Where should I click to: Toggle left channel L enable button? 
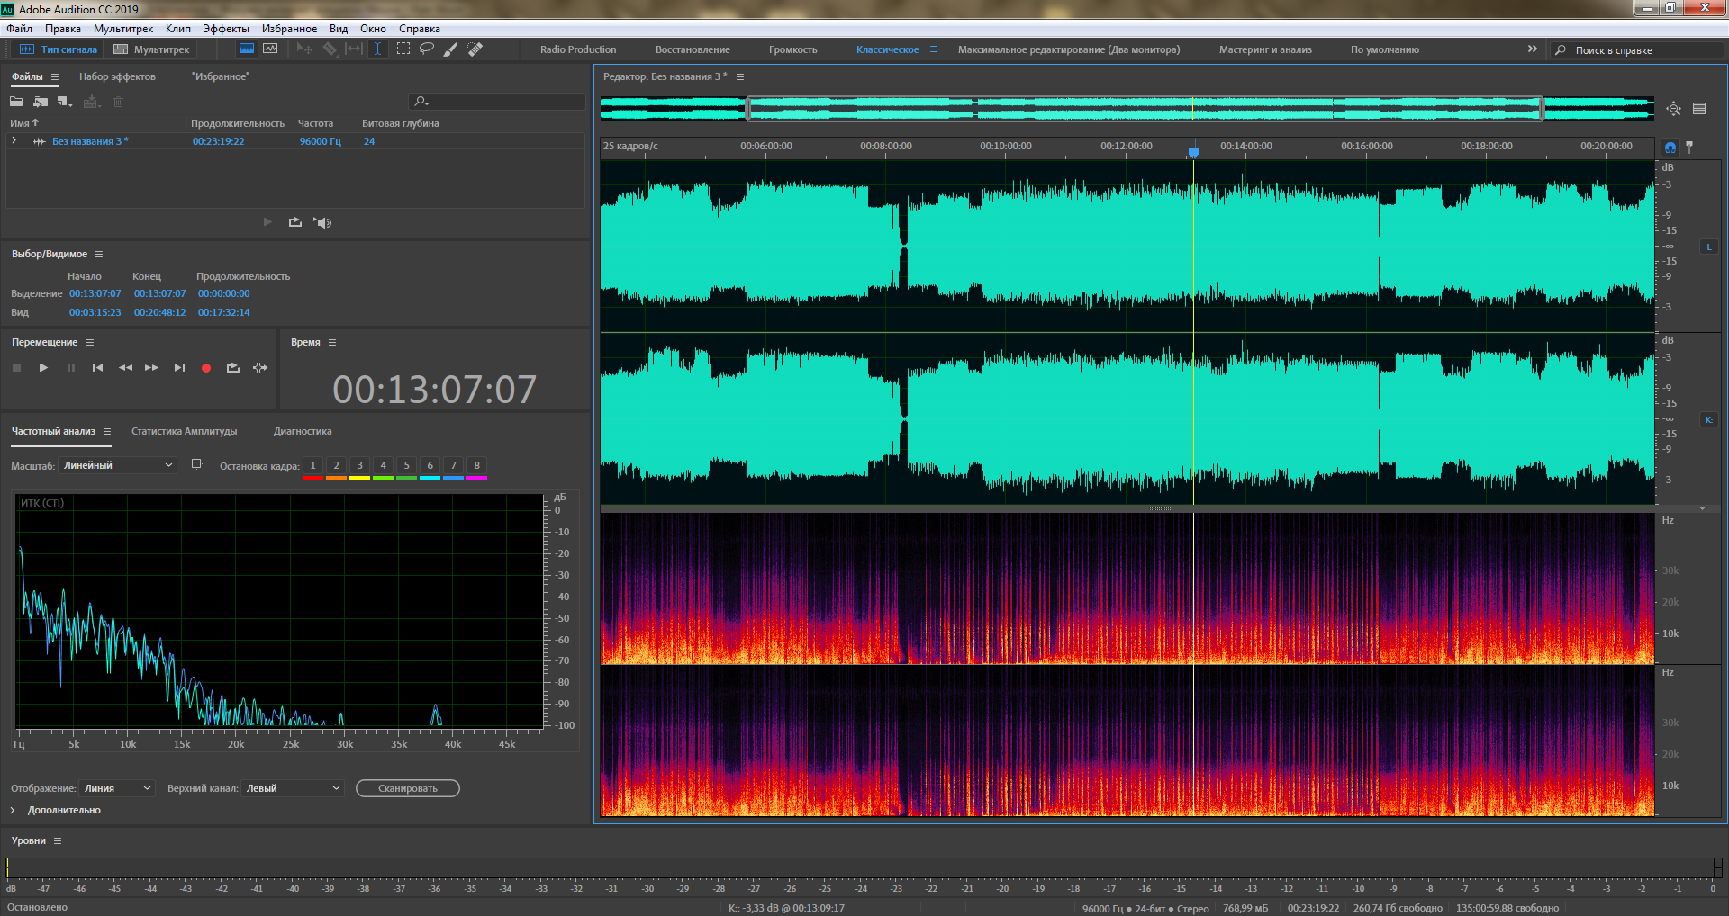point(1708,247)
